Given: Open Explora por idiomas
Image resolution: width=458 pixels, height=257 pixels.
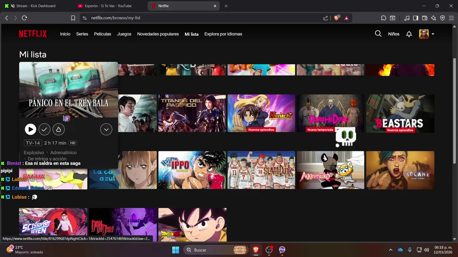Looking at the screenshot, I should click(223, 34).
